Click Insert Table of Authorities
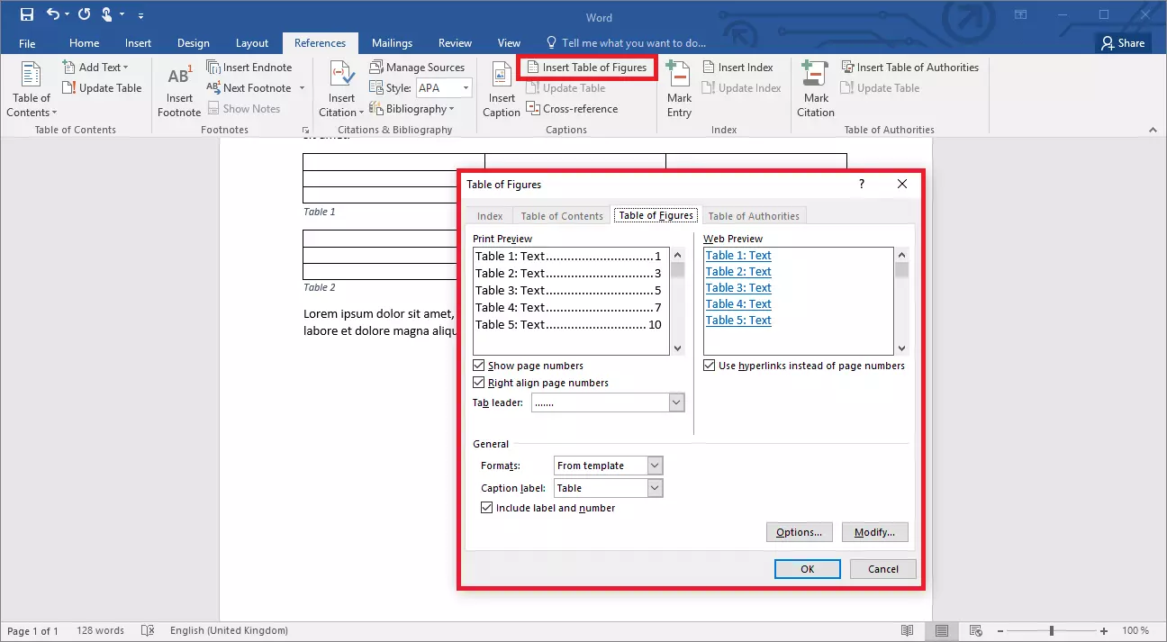The height and width of the screenshot is (642, 1167). coord(909,68)
